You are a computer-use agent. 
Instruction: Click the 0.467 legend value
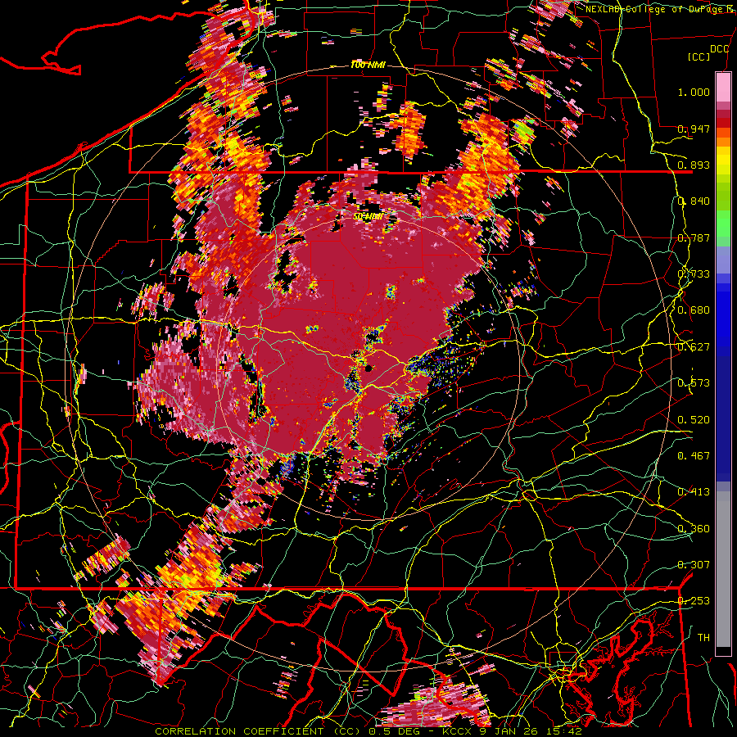point(694,456)
